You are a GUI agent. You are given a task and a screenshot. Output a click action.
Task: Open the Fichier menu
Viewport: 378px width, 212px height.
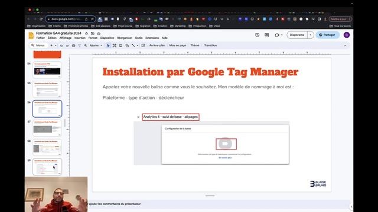point(41,38)
